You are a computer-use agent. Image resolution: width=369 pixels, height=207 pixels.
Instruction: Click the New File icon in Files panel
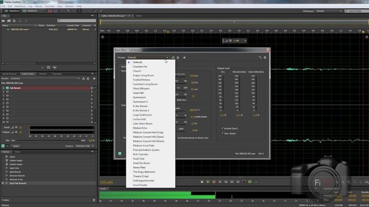14,21
